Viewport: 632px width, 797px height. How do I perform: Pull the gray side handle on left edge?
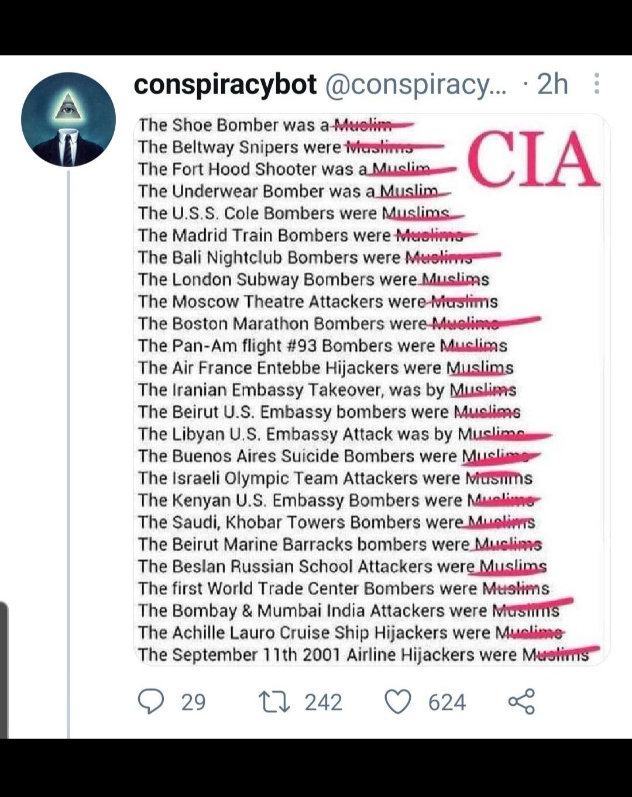tap(4, 670)
